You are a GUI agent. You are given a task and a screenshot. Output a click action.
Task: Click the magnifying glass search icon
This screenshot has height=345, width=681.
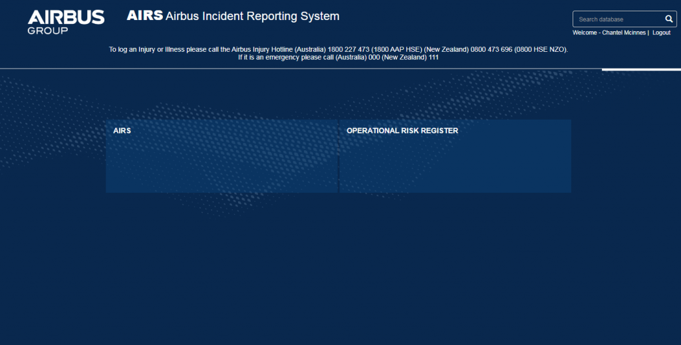coord(669,19)
